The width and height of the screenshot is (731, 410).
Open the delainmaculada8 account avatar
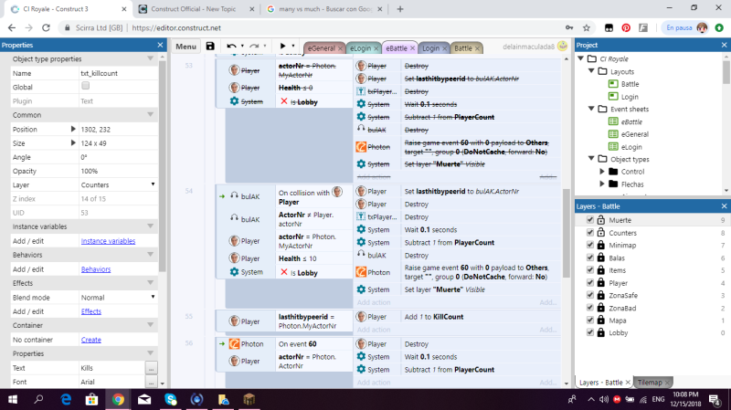coord(563,46)
